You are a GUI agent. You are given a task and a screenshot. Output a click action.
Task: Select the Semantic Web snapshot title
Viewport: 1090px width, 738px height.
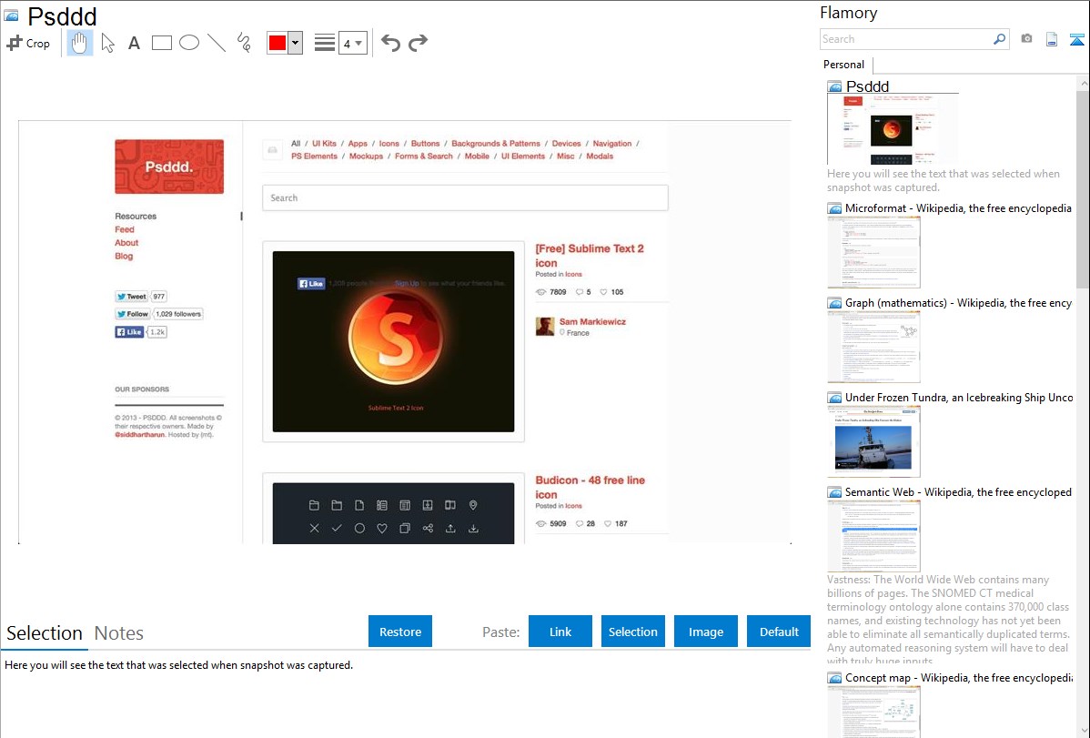pyautogui.click(x=958, y=492)
